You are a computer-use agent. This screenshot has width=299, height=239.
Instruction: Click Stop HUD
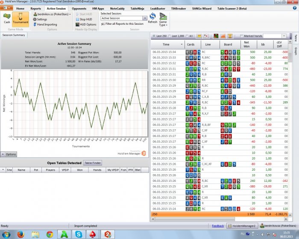pos(85,19)
